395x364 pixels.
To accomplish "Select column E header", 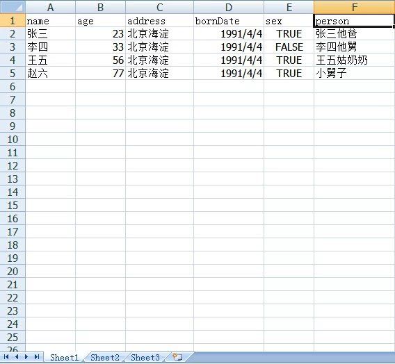I will point(289,7).
